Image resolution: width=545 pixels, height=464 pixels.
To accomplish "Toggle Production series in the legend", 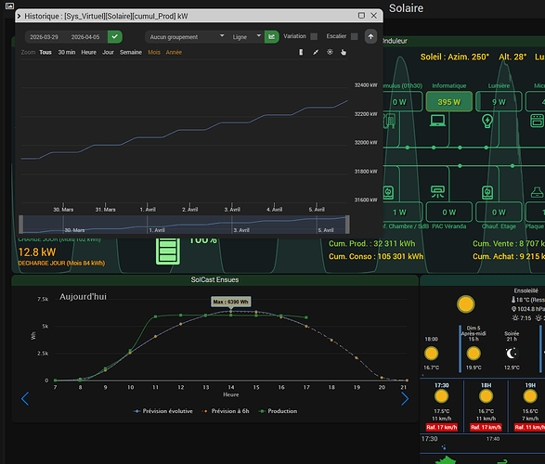I will click(278, 411).
